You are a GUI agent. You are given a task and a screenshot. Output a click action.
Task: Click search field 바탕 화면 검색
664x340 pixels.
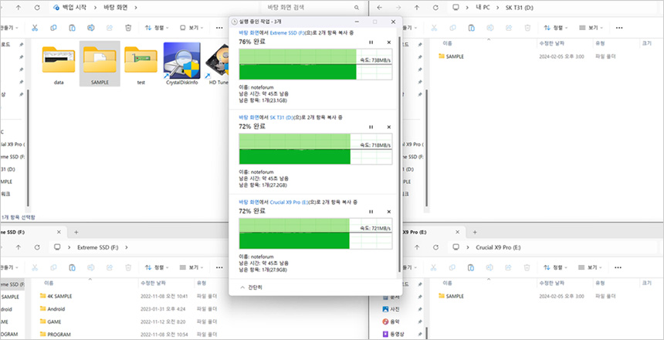coord(311,8)
